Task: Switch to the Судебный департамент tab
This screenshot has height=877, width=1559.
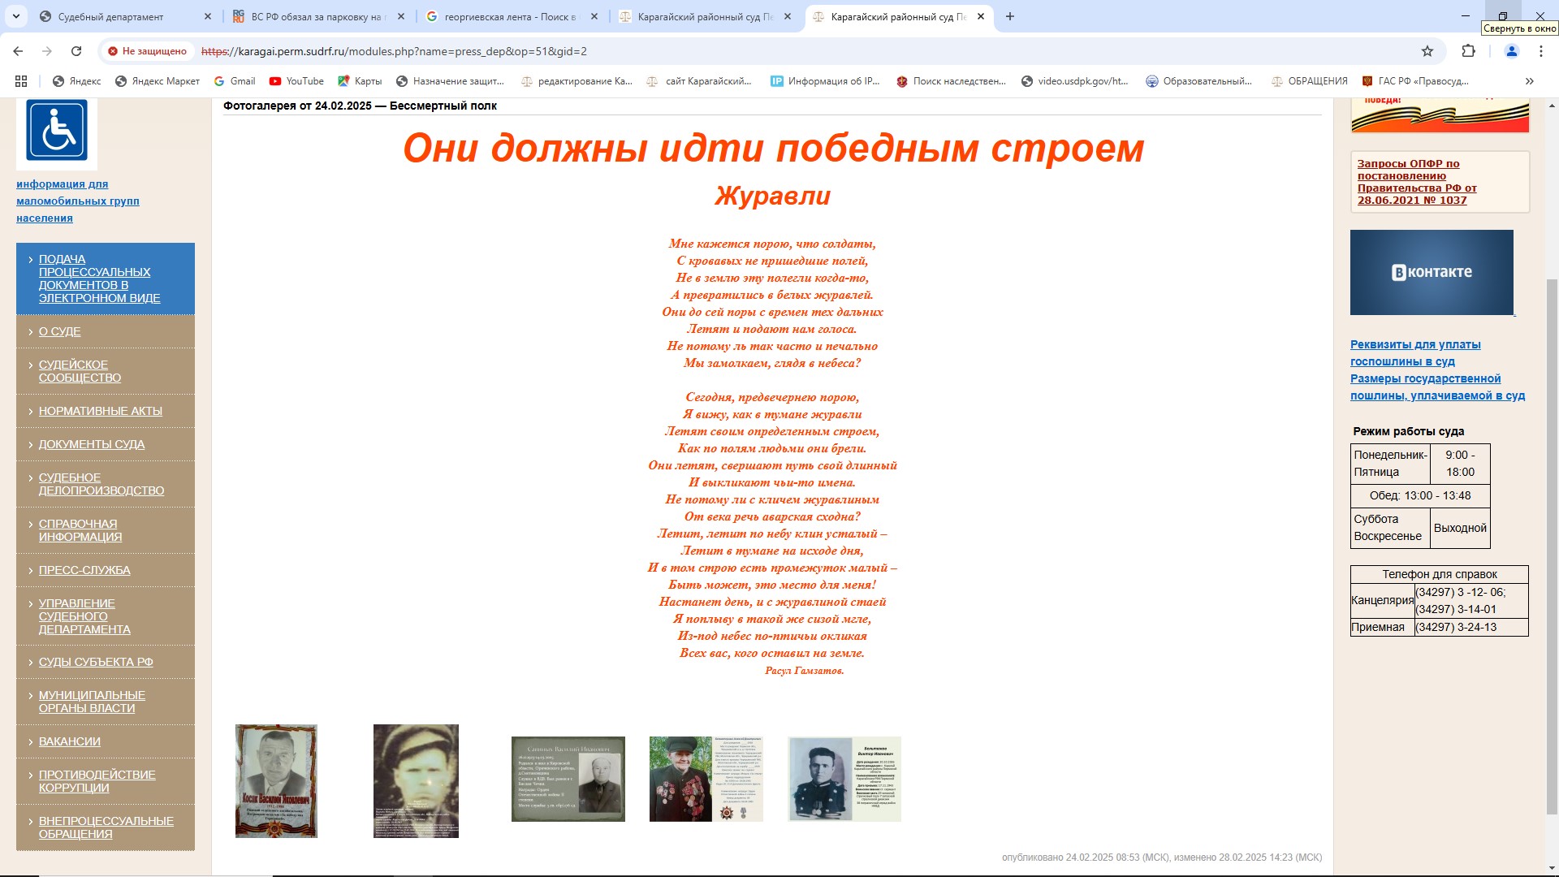Action: click(x=110, y=16)
